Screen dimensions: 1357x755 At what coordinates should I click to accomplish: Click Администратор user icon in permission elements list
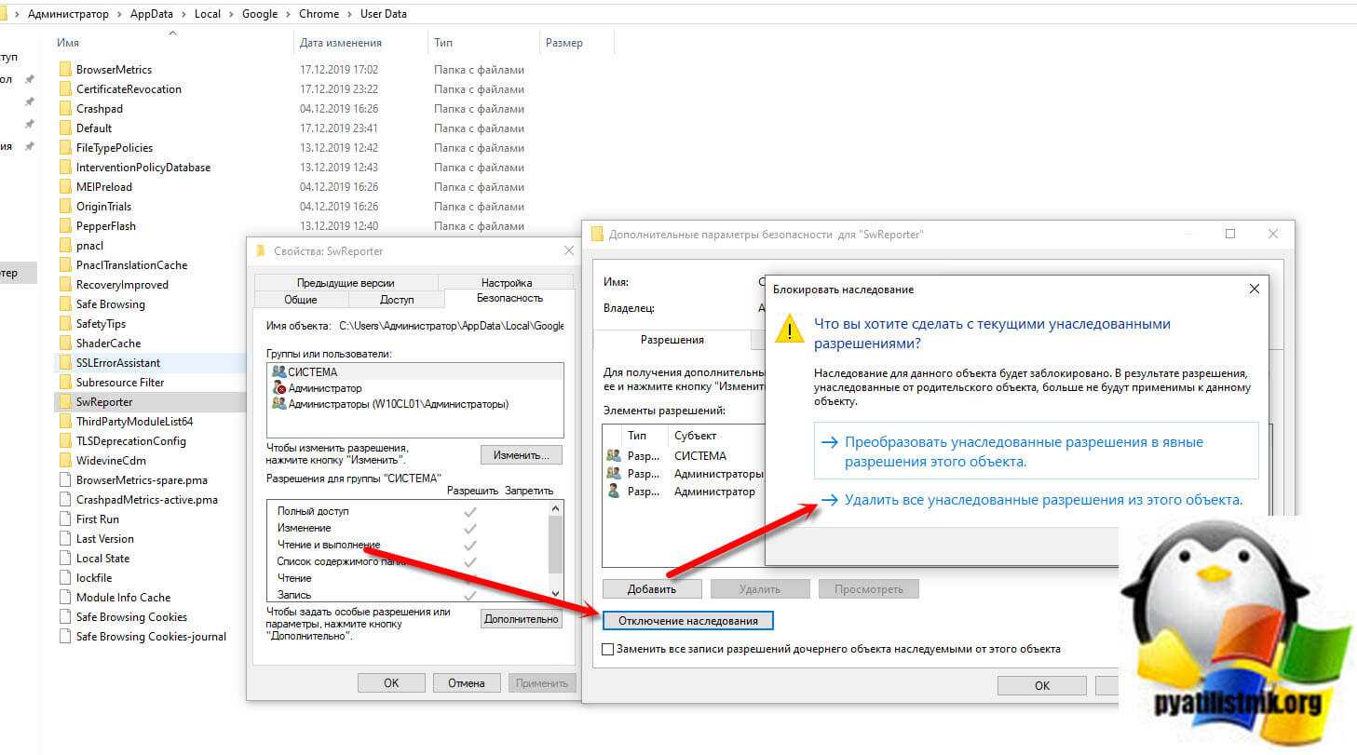click(614, 491)
